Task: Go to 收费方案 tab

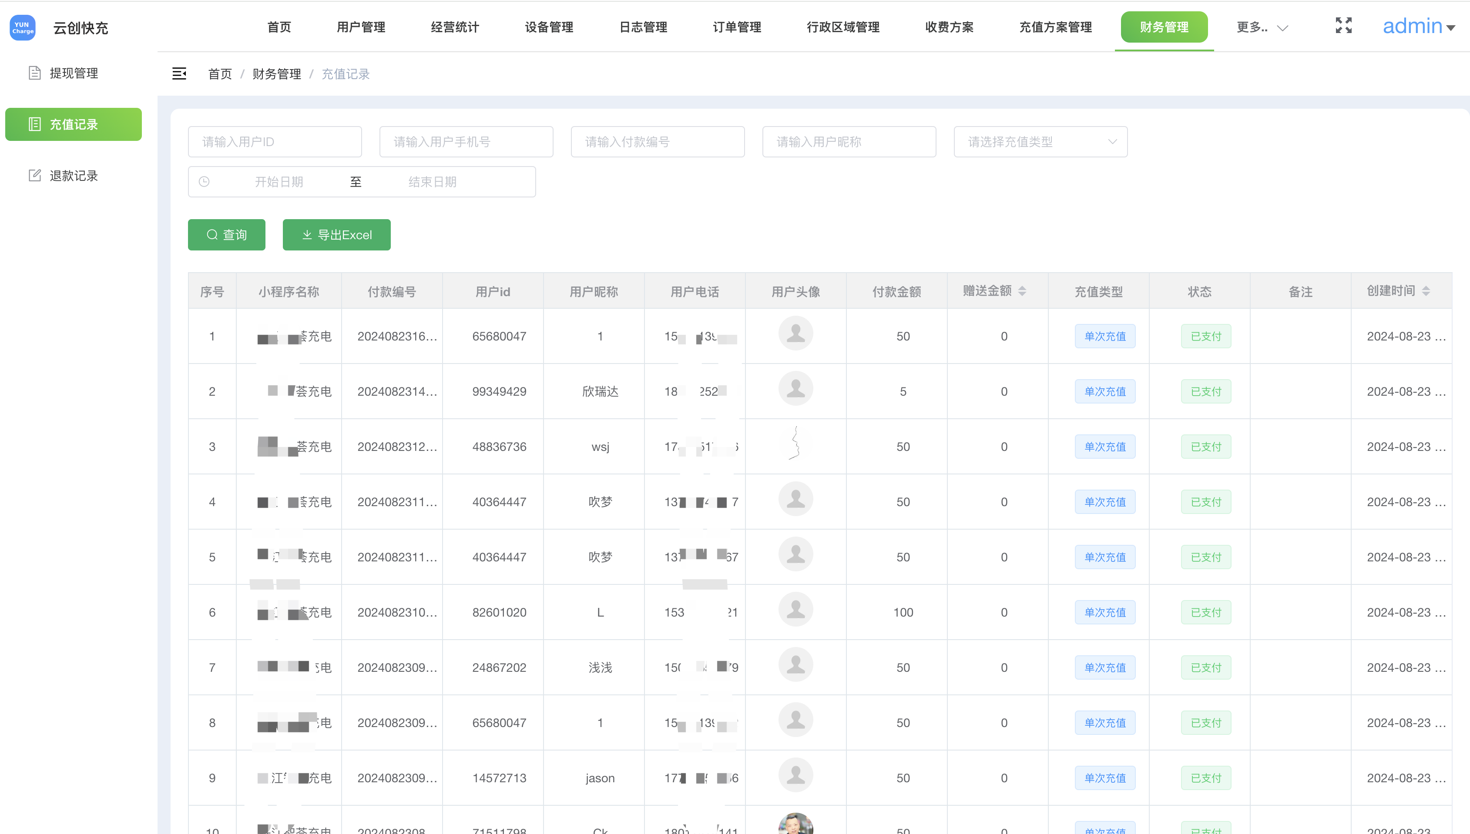Action: (x=949, y=27)
